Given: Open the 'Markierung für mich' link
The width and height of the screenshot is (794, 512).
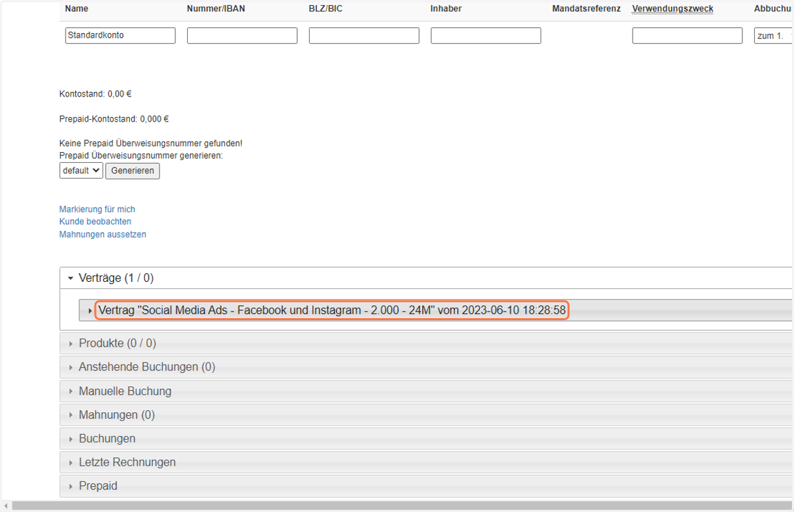Looking at the screenshot, I should 97,209.
